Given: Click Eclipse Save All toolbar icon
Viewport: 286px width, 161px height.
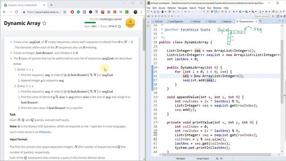Looking at the screenshot, I should (x=158, y=12).
